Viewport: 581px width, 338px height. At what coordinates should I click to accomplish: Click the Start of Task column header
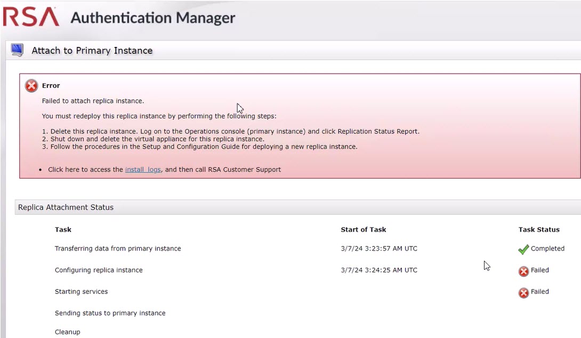pos(363,230)
